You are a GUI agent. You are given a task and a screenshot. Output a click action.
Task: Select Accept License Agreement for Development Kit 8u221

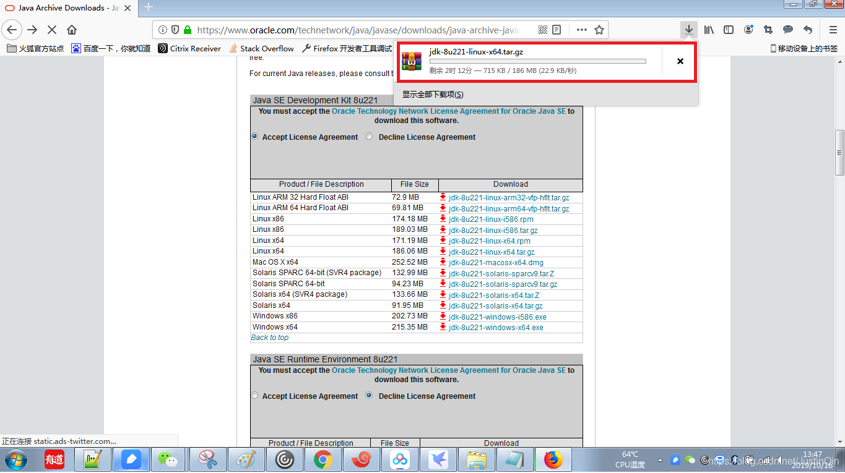[x=255, y=137]
